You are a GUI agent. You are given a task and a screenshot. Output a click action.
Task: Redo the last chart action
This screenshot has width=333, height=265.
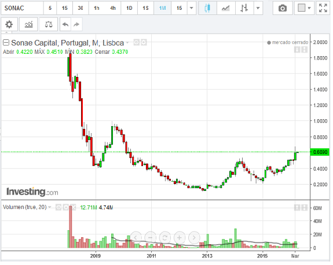coord(76,24)
